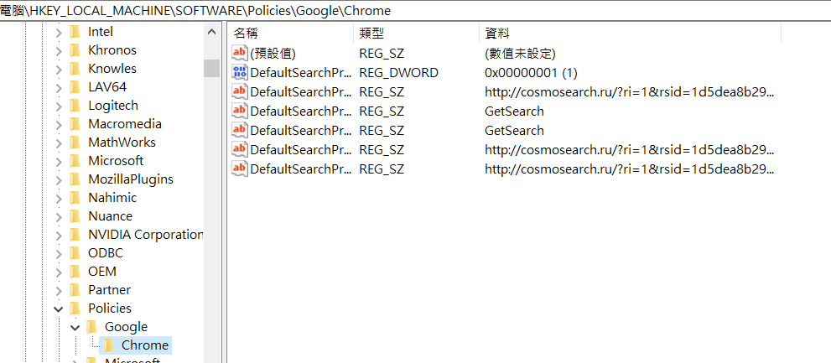This screenshot has height=363, width=831.
Task: Select the Knowles folder icon
Action: pyautogui.click(x=75, y=69)
